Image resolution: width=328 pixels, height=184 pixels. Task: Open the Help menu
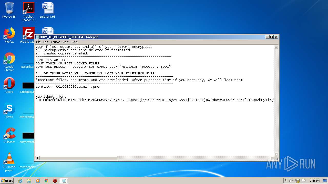point(74,42)
